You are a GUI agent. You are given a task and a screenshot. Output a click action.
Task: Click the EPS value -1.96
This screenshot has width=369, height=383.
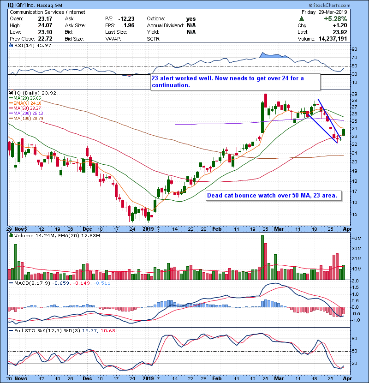click(128, 25)
